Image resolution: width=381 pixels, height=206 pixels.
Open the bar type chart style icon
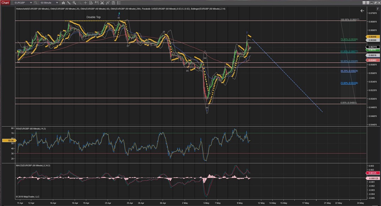coord(63,2)
